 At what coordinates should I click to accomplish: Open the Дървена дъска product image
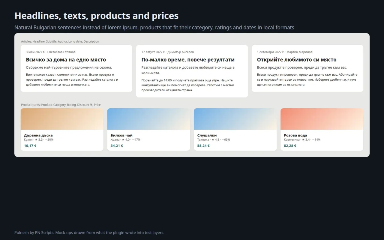click(62, 119)
